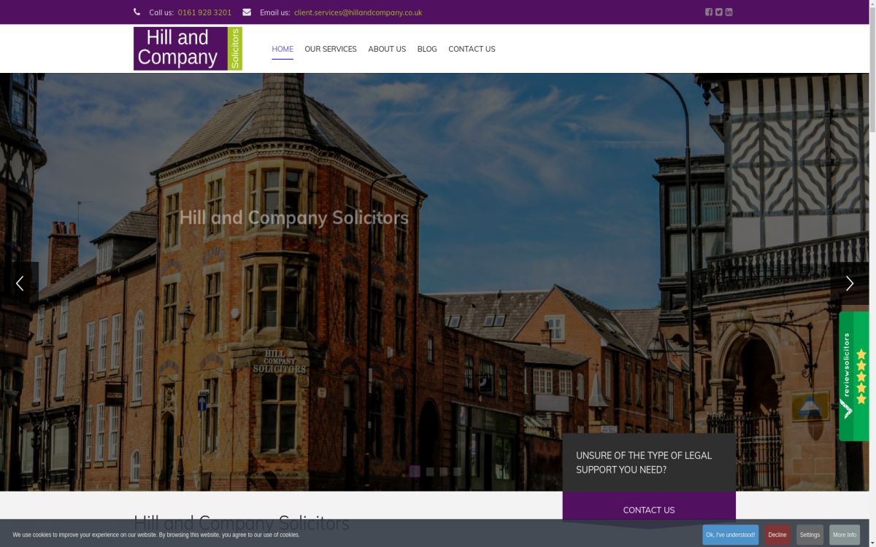Accept cookies with Ok, I've understood!

(x=730, y=535)
